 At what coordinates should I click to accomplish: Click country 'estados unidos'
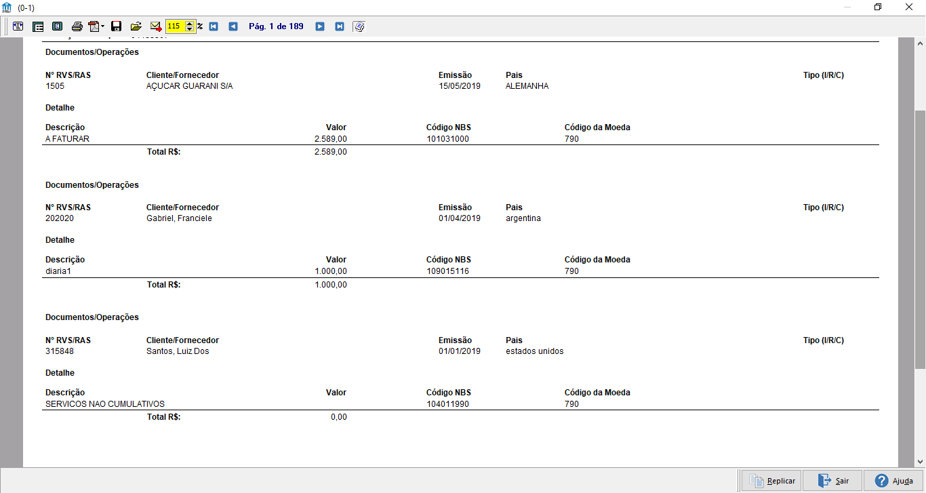pos(535,351)
